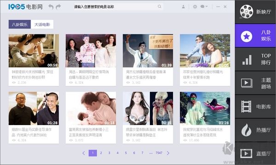Jump to page 3

(x=109, y=153)
